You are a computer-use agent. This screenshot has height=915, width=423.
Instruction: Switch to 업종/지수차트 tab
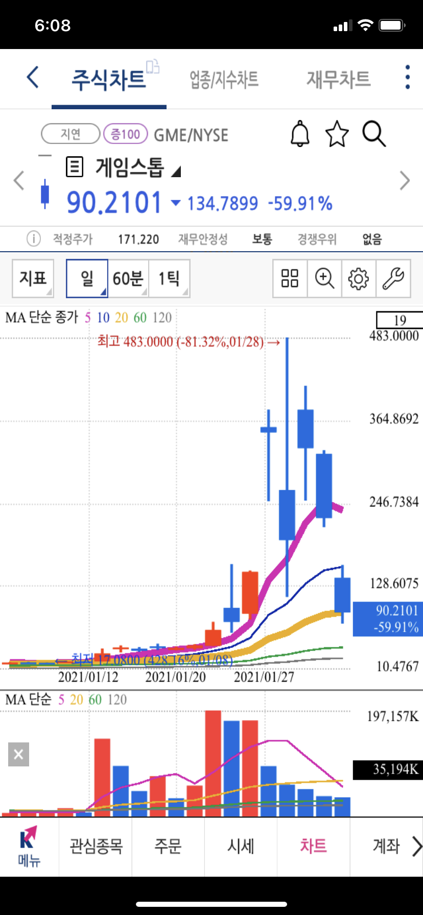click(224, 79)
